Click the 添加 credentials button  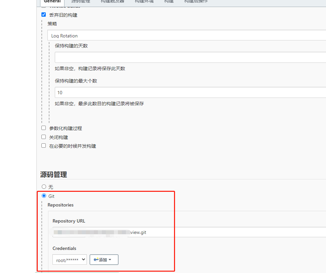(104, 259)
